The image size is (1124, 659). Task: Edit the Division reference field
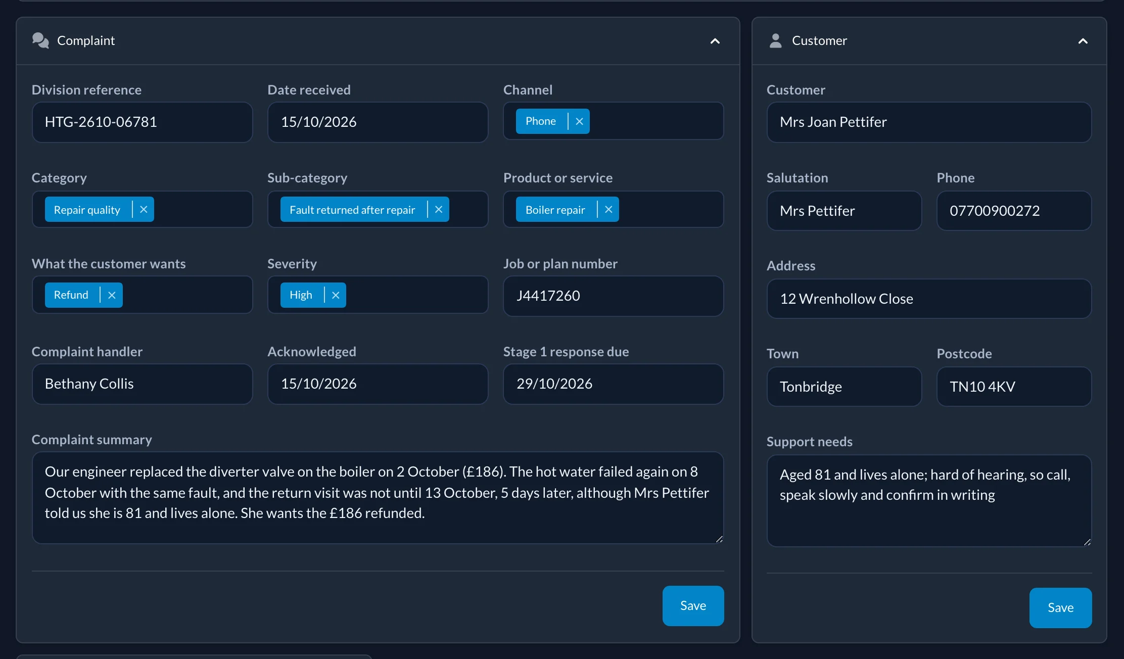pos(142,122)
